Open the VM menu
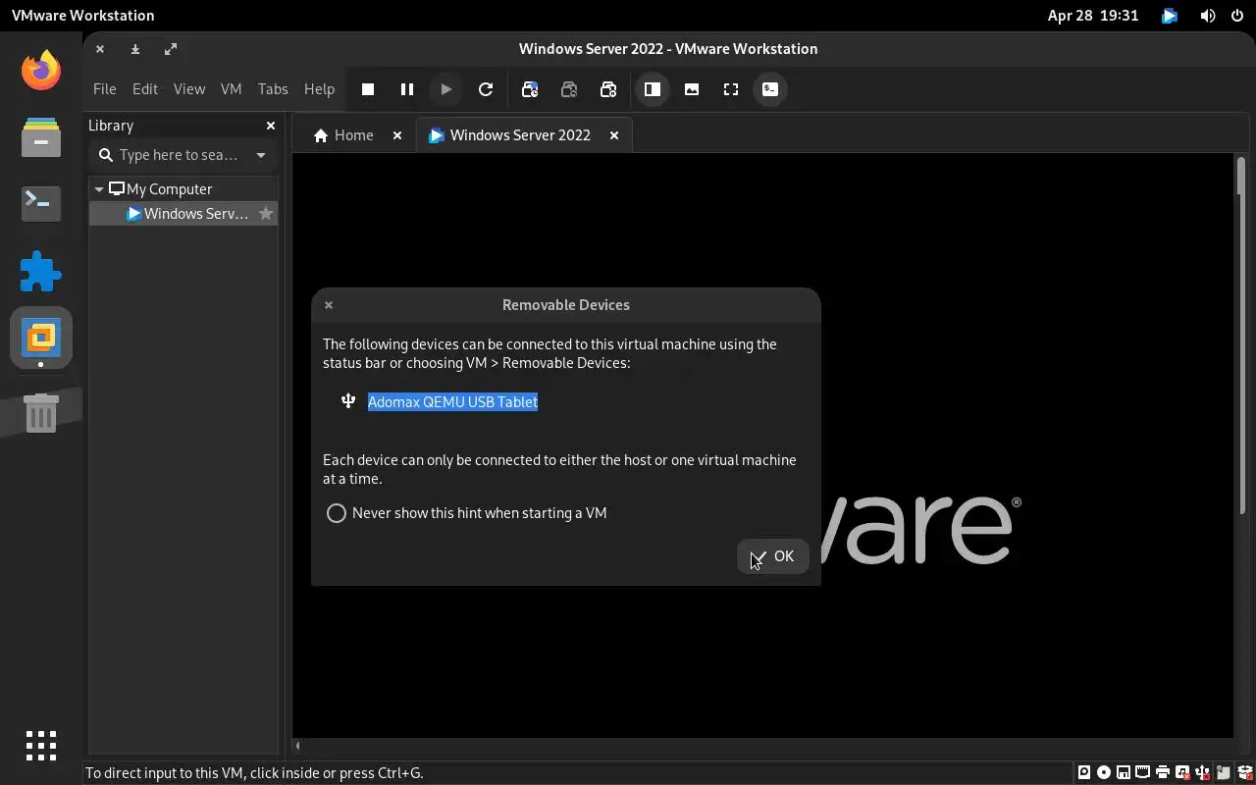The width and height of the screenshot is (1256, 785). tap(231, 89)
